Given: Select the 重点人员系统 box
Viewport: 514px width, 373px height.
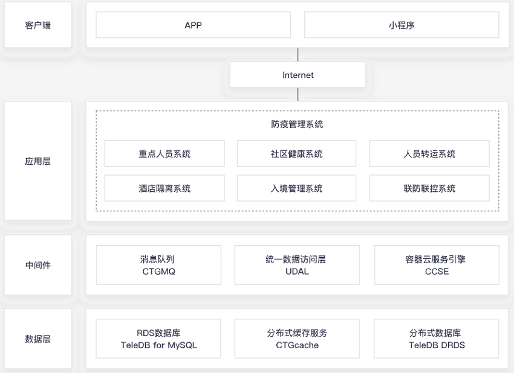Looking at the screenshot, I should [164, 154].
